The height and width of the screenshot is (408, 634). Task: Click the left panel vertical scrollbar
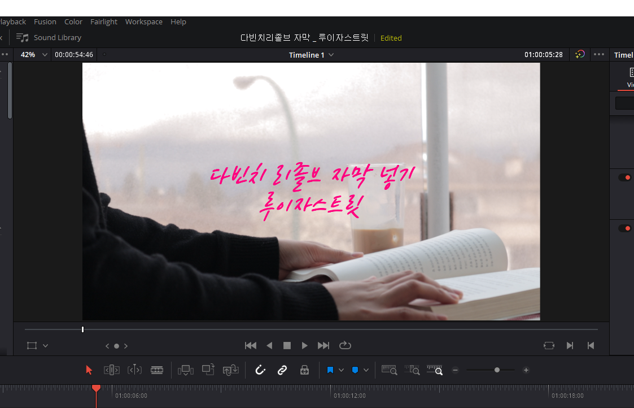pyautogui.click(x=10, y=90)
